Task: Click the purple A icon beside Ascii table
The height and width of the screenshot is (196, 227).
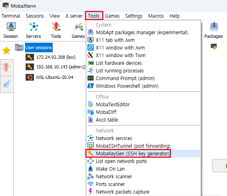Action: coord(91,120)
